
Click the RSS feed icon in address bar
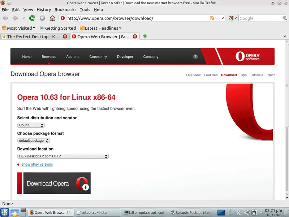(212, 18)
